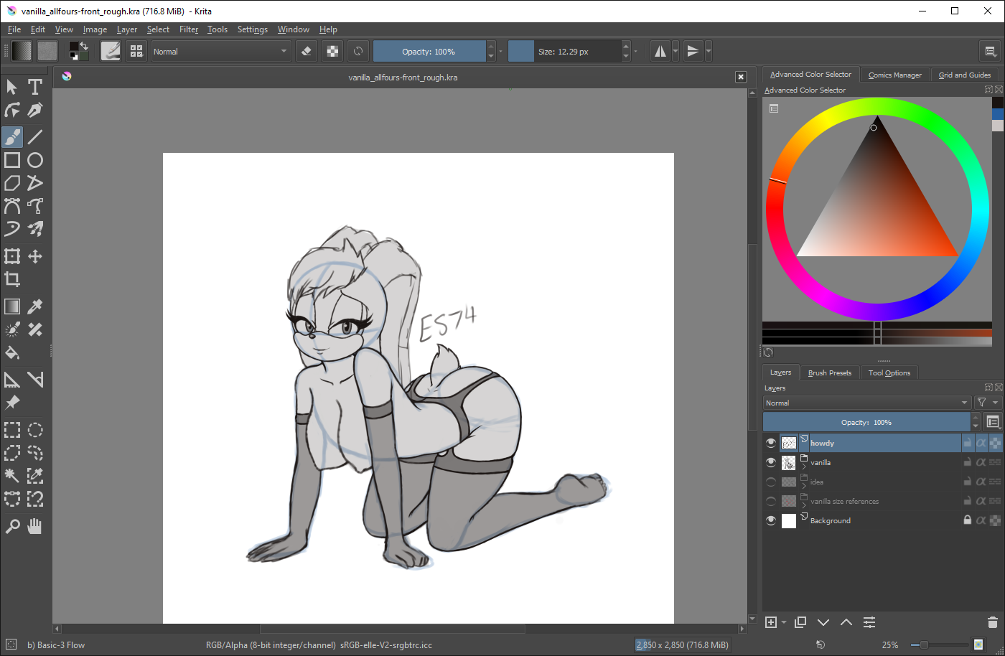Open the Filter menu
The height and width of the screenshot is (656, 1005).
(x=189, y=29)
